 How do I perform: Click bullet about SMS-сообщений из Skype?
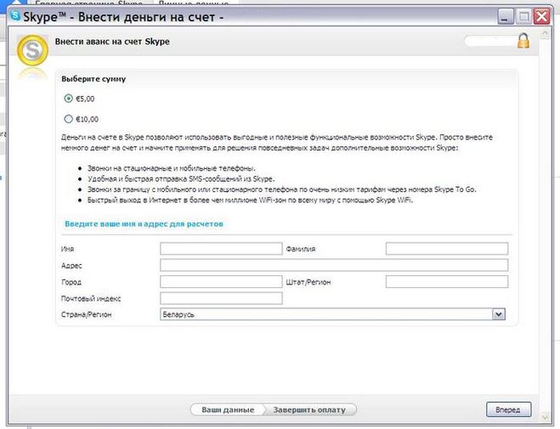tap(181, 178)
